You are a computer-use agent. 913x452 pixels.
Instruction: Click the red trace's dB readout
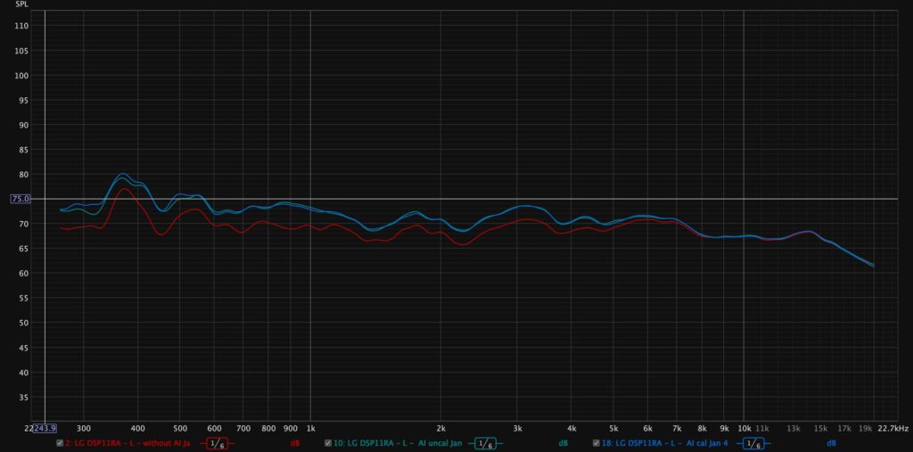pyautogui.click(x=294, y=443)
